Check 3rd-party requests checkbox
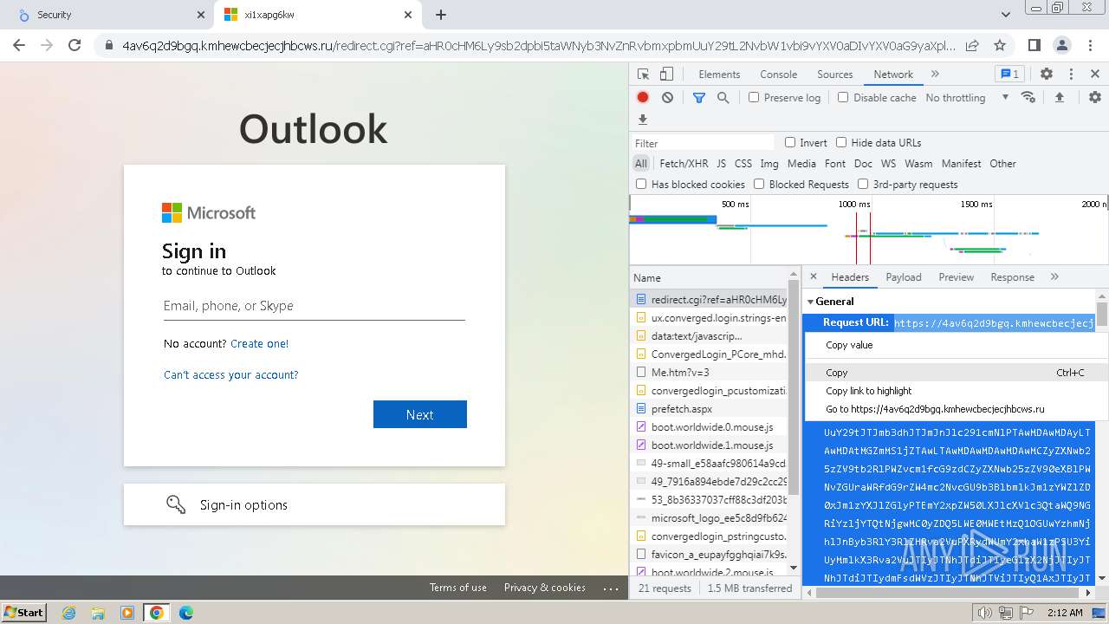 (x=863, y=184)
